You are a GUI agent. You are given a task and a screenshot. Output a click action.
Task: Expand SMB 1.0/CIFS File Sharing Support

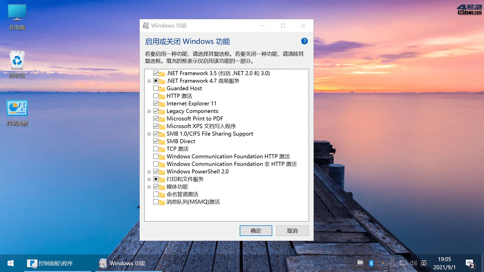(x=149, y=134)
